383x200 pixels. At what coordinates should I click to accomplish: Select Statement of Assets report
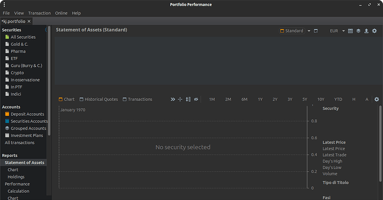click(24, 163)
